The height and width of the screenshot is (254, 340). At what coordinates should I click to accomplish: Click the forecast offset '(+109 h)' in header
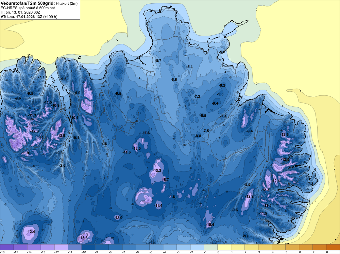(50, 17)
